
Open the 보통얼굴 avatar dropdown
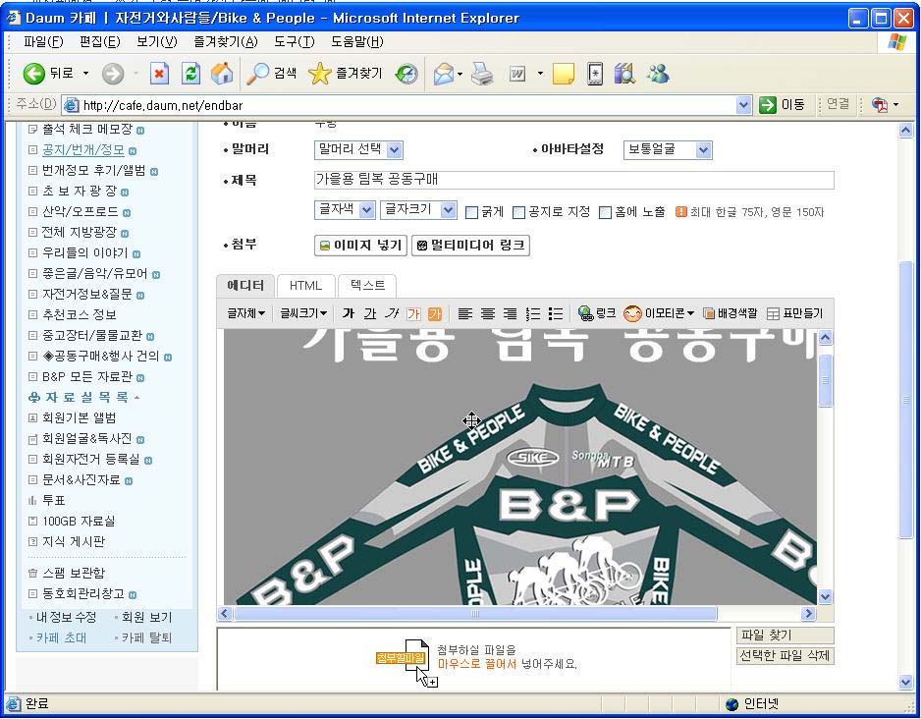click(x=668, y=149)
